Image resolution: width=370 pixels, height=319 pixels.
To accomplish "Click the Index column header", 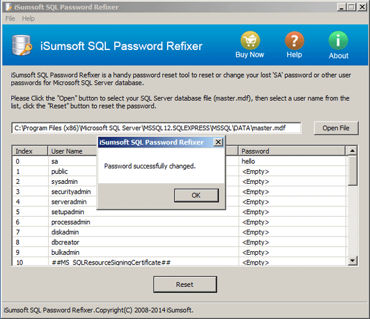I will click(30, 151).
